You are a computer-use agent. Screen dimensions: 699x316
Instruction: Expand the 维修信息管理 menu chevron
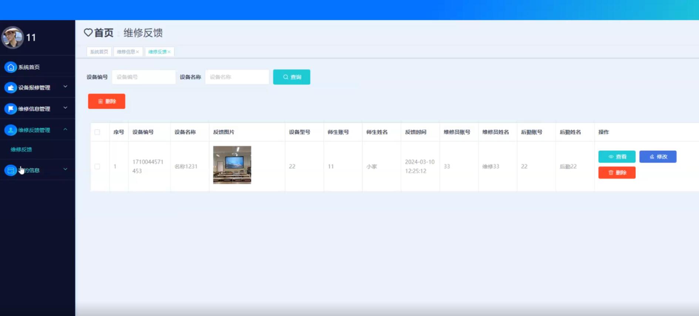(x=65, y=108)
